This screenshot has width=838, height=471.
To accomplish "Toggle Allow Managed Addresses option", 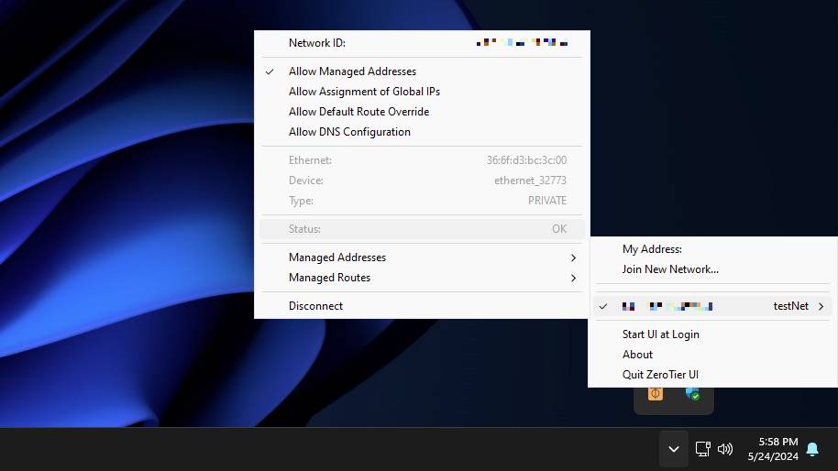I will (422, 71).
